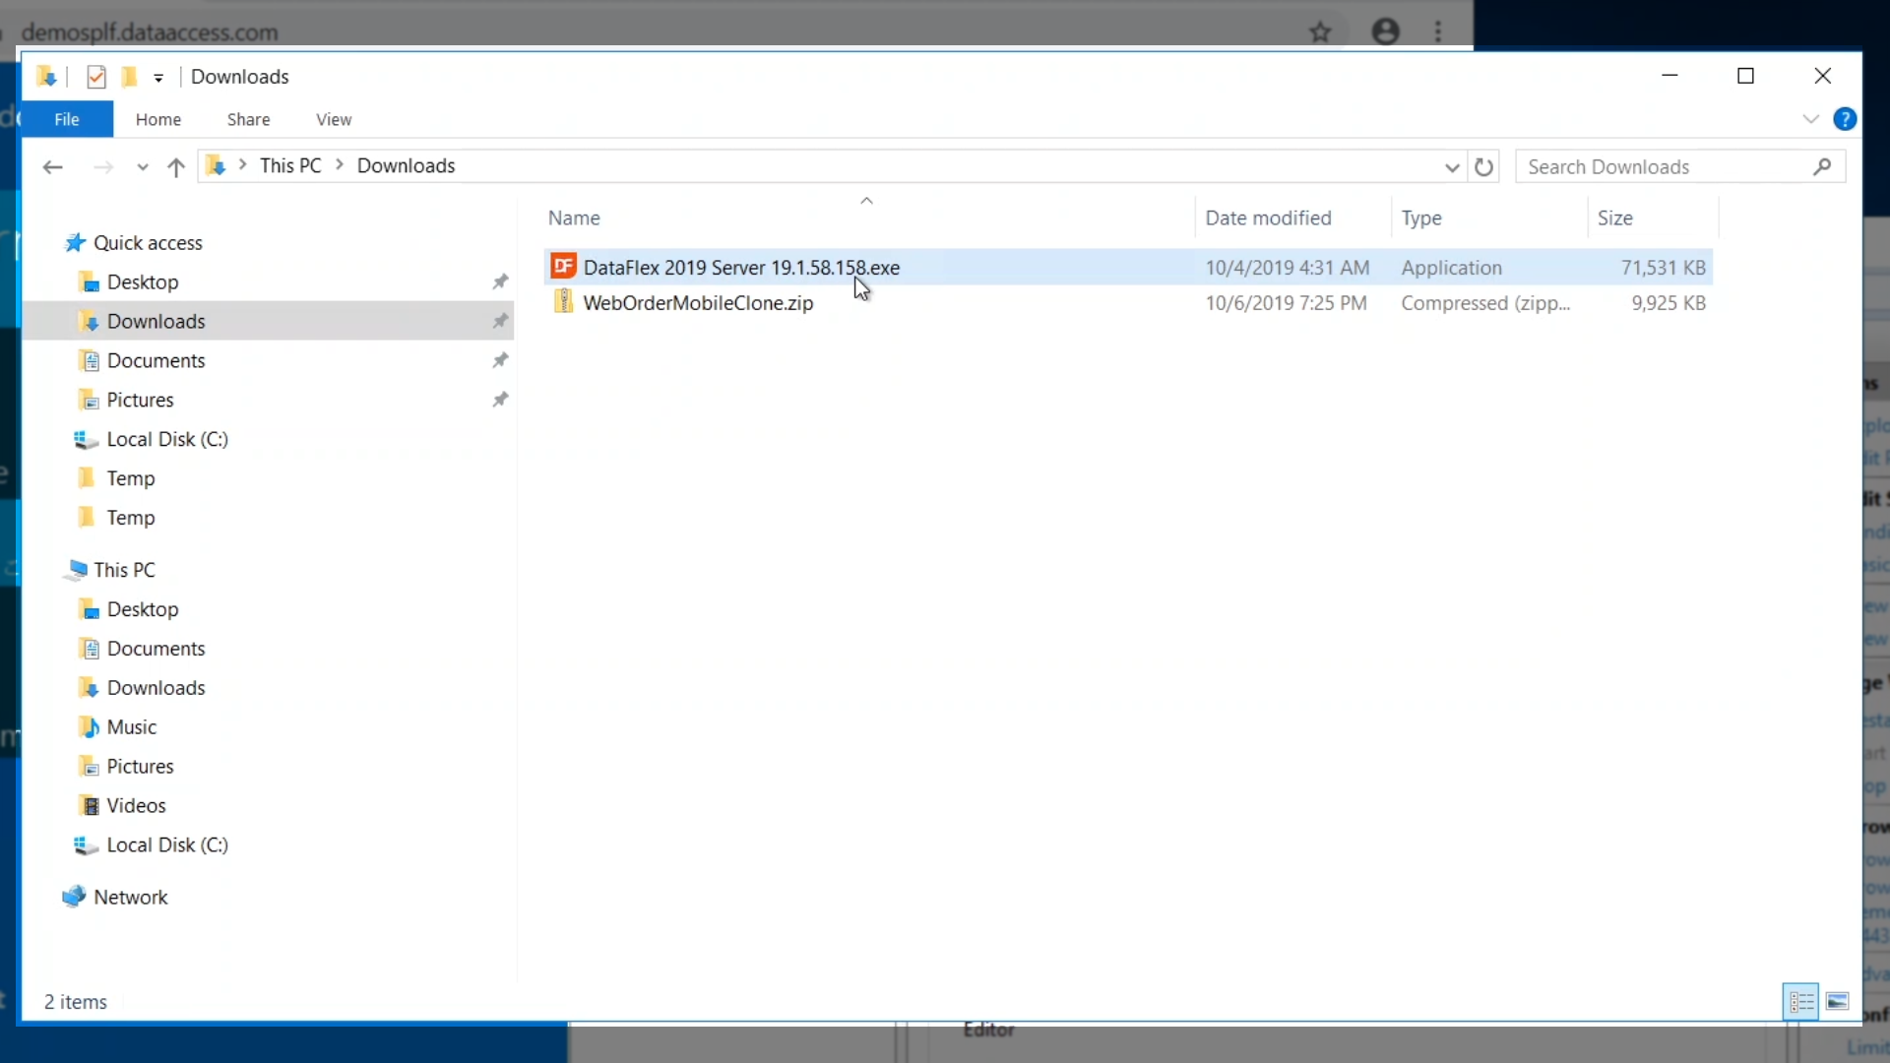
Task: Click the Properties quick access toolbar icon
Action: point(95,77)
